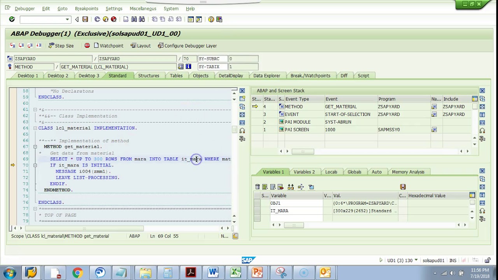Click the Save icon in system toolbar
Image resolution: width=498 pixels, height=280 pixels.
click(x=85, y=19)
